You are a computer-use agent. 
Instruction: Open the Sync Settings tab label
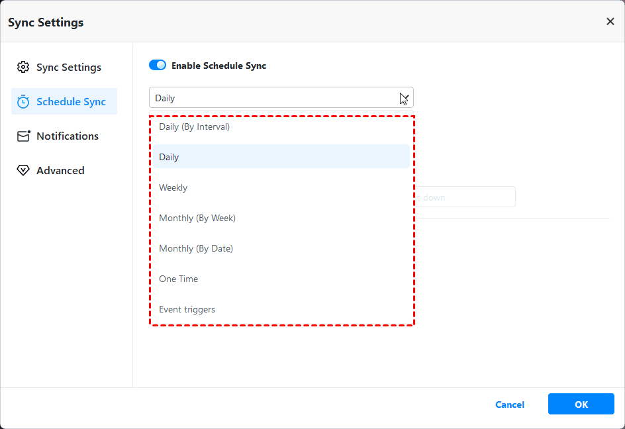(69, 68)
